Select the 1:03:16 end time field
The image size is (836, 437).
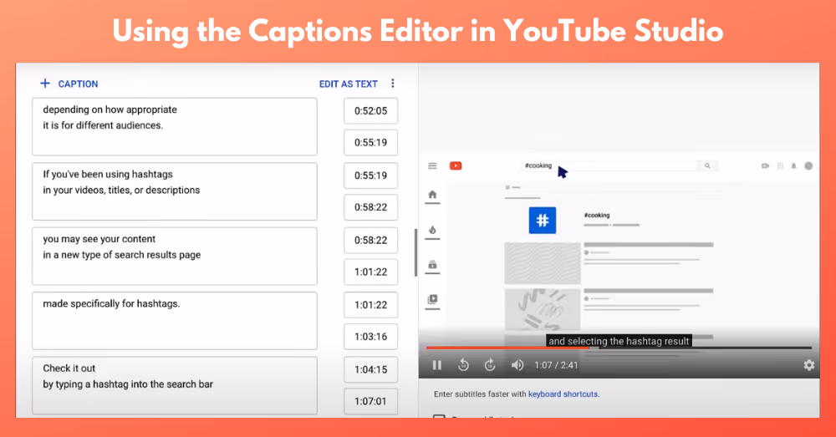pos(370,336)
